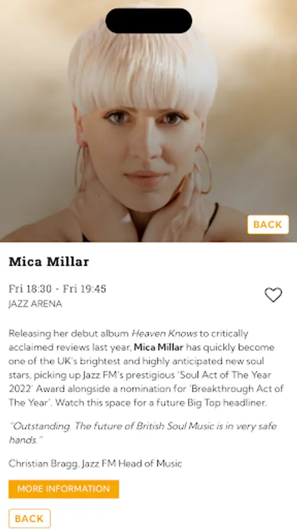Tap the JAZZ ARENA venue label

[x=35, y=304]
